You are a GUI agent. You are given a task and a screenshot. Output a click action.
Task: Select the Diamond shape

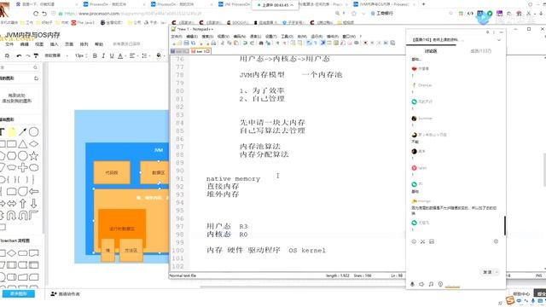34,144
